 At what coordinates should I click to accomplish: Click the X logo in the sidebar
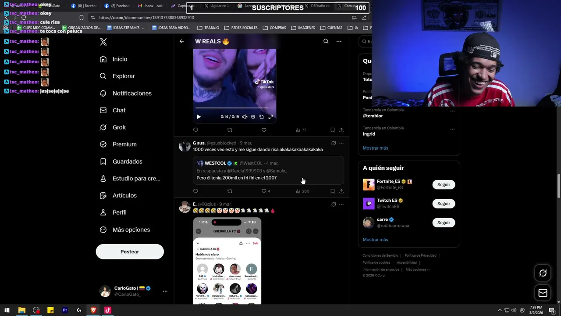click(x=103, y=42)
